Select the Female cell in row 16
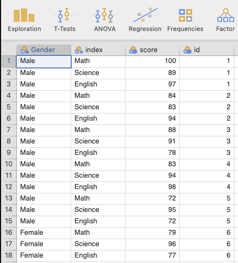This screenshot has height=263, width=238. coord(43,233)
